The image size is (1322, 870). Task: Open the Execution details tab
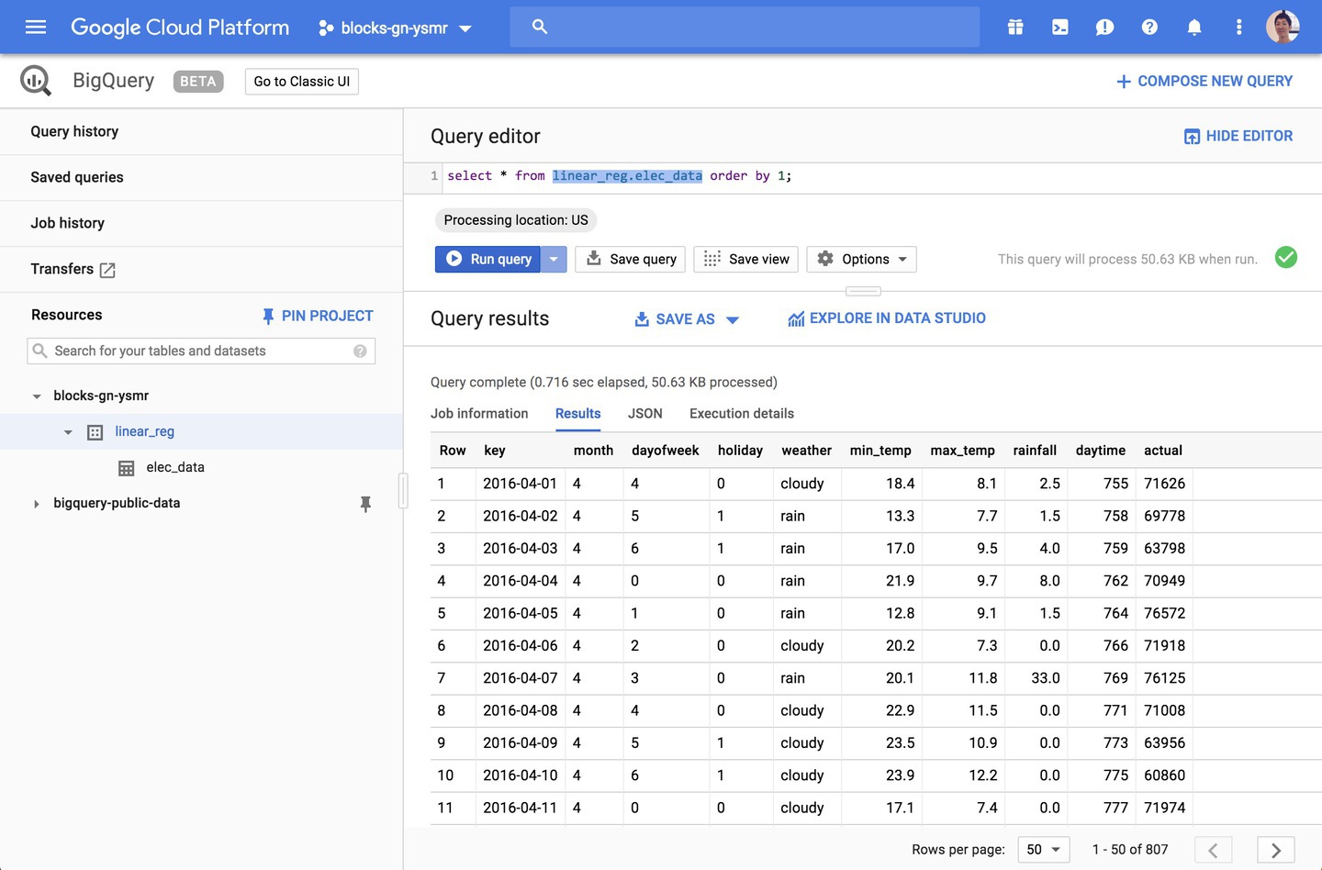pyautogui.click(x=742, y=414)
